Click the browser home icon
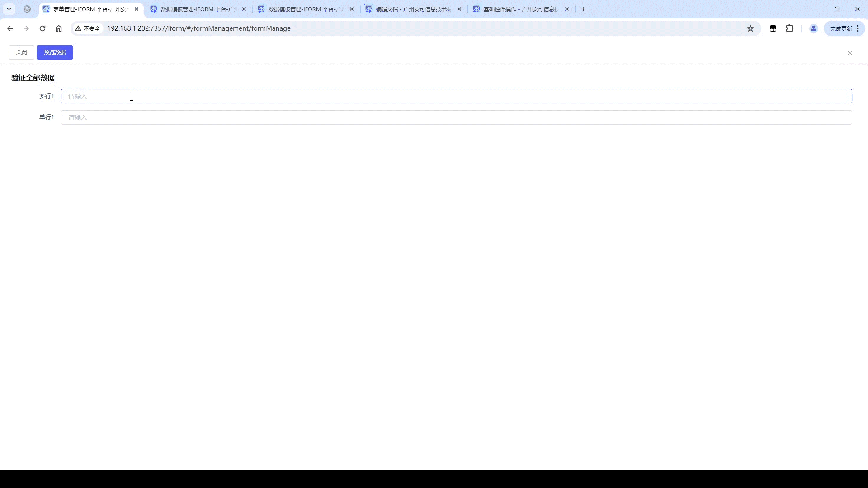868x488 pixels. pyautogui.click(x=59, y=28)
